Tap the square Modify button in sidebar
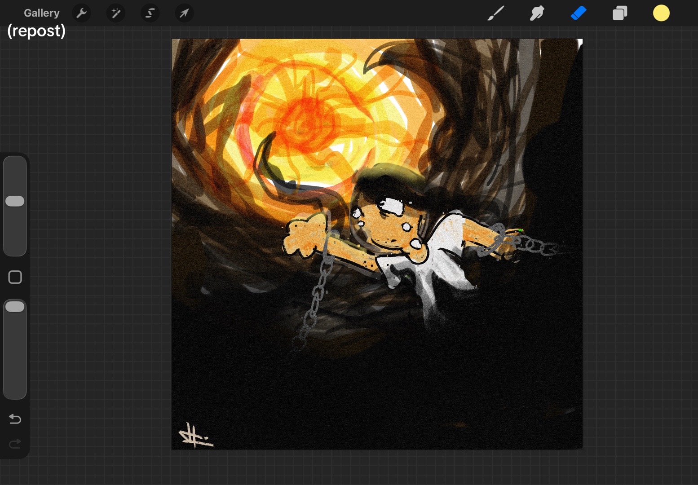This screenshot has height=485, width=698. [15, 277]
